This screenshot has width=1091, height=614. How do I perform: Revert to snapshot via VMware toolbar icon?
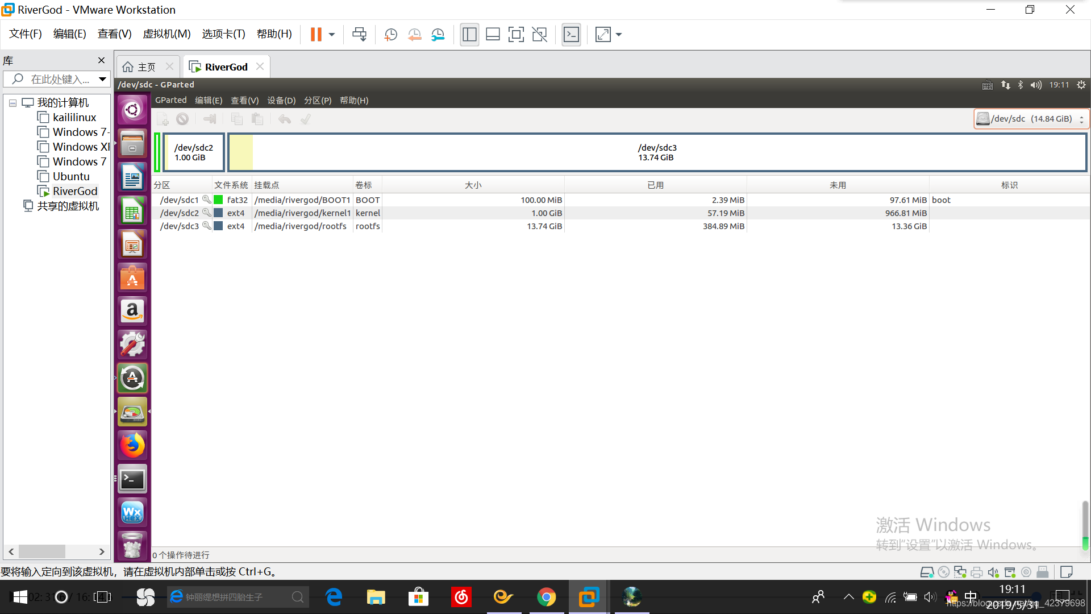[x=414, y=35]
